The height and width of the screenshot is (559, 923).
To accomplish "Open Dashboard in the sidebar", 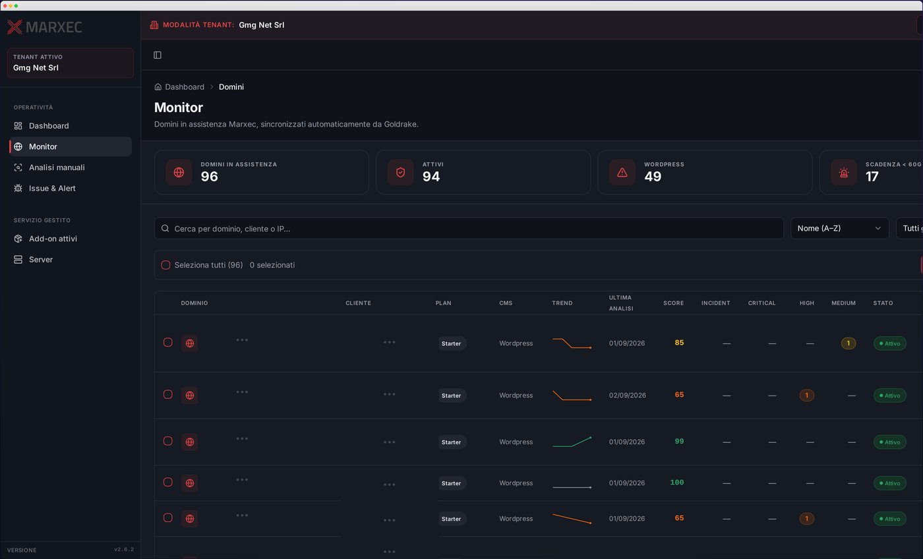I will pyautogui.click(x=71, y=126).
